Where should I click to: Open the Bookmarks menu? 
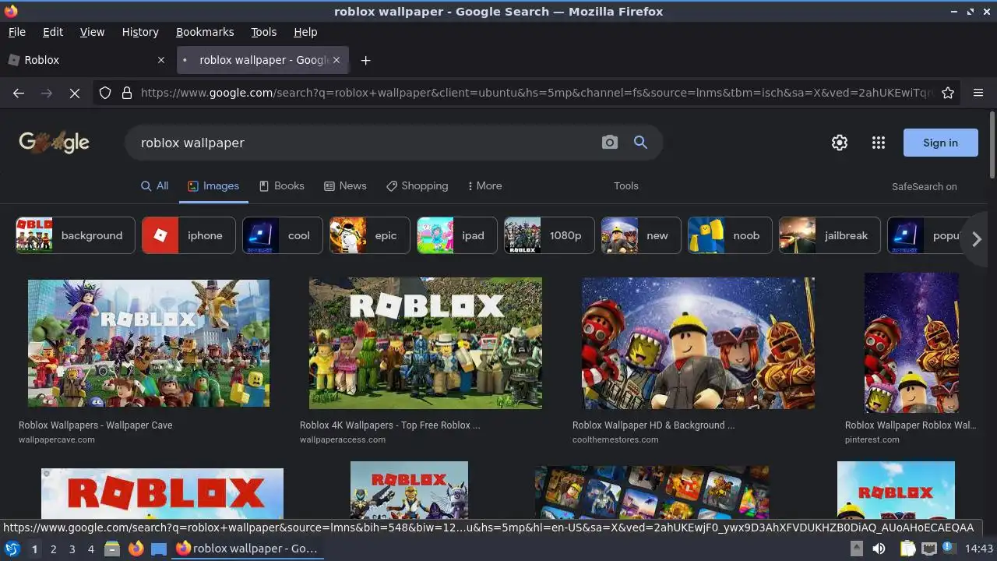coord(205,32)
